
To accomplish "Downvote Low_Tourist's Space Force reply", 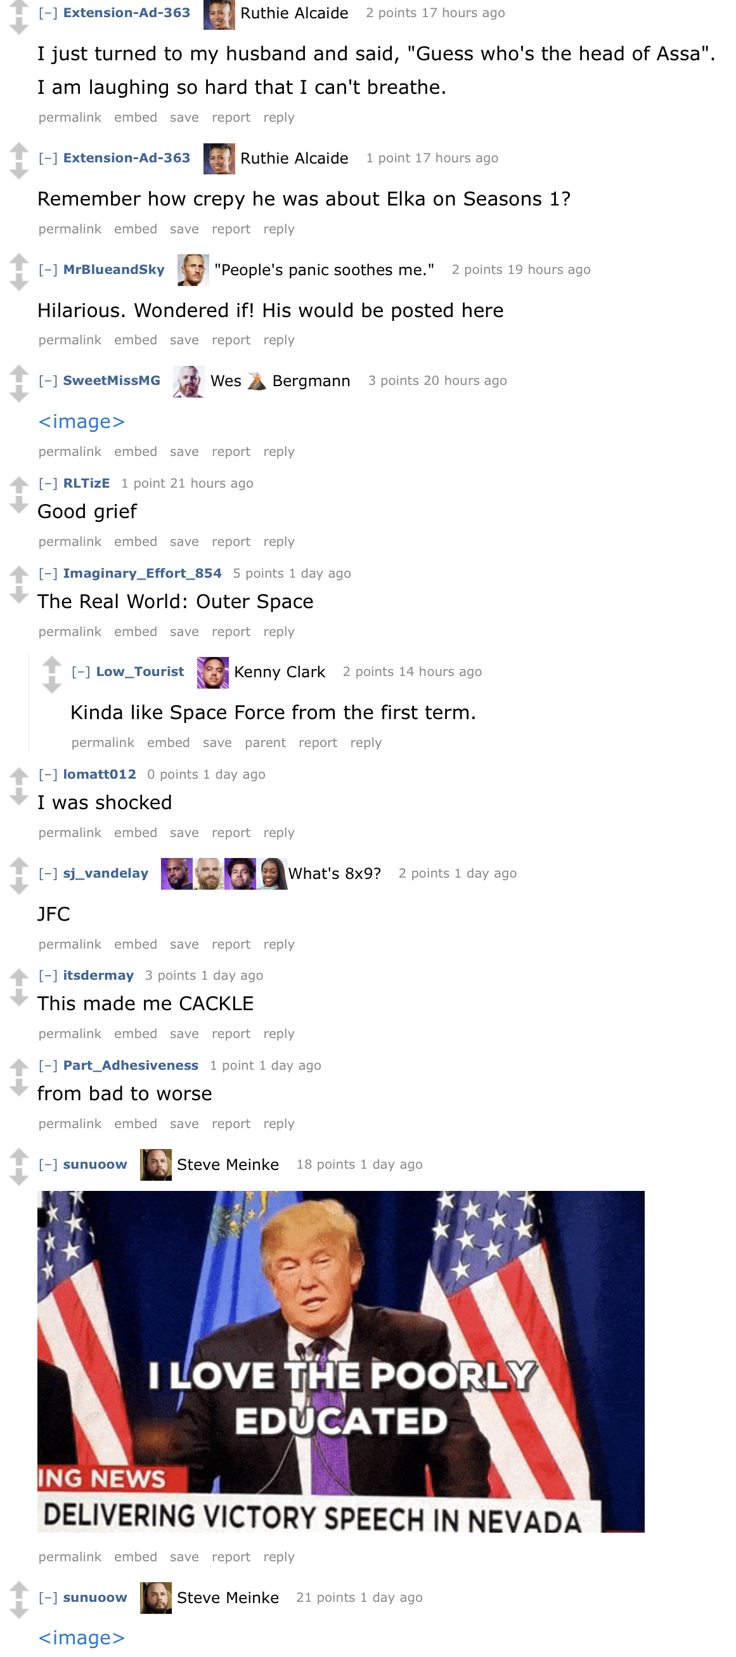I will pos(51,685).
